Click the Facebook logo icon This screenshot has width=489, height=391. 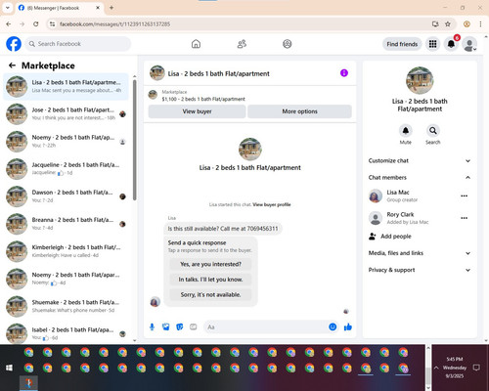[x=14, y=44]
